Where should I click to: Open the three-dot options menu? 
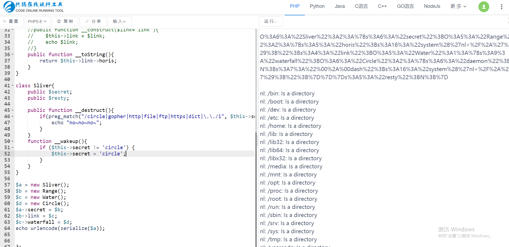pos(501,7)
